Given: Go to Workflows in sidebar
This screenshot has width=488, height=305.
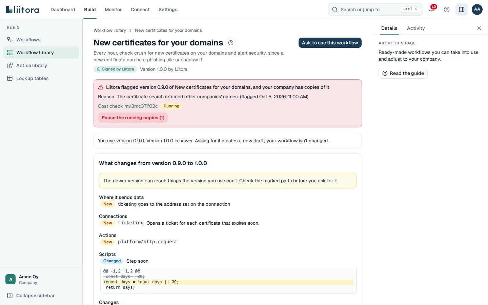Looking at the screenshot, I should (x=41, y=40).
